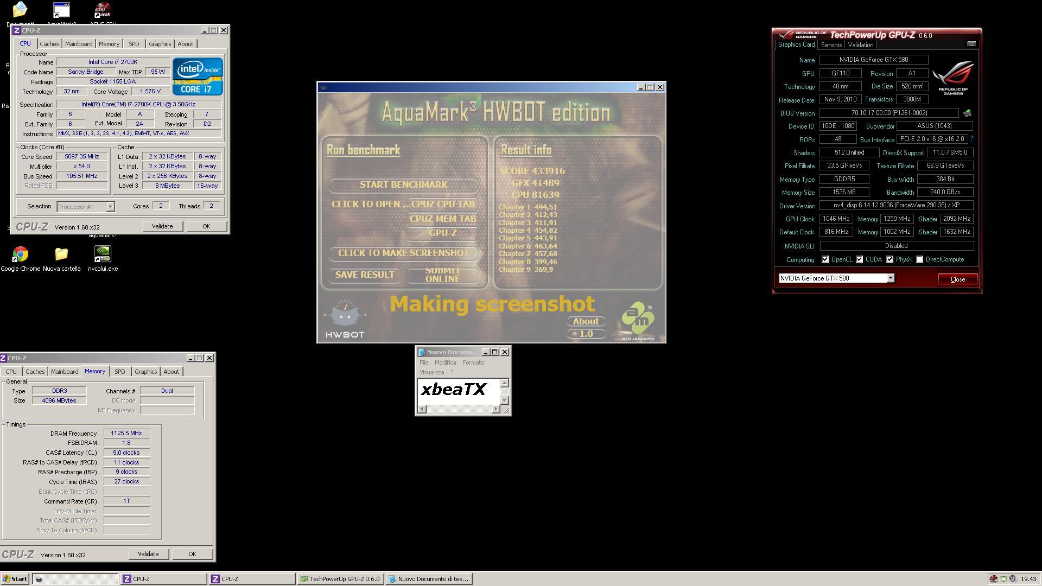Switch to Validation tab in GPU-Z

click(x=861, y=45)
